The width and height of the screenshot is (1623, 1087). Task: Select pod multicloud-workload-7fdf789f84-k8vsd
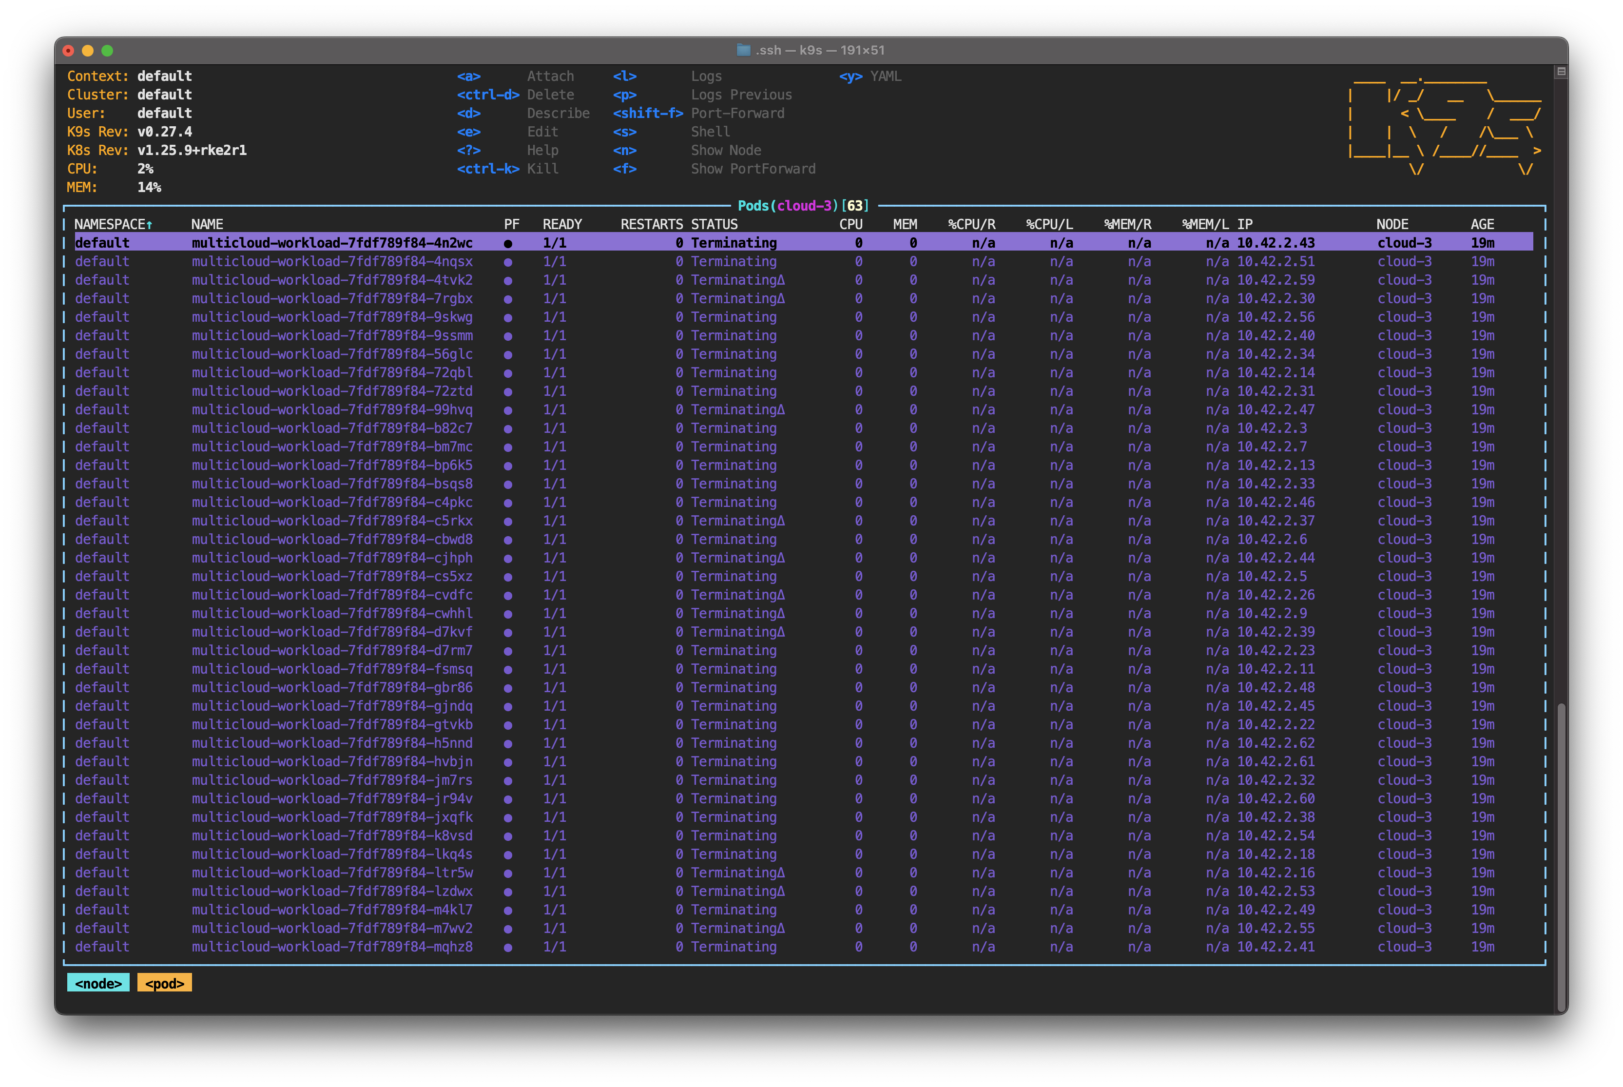coord(804,836)
